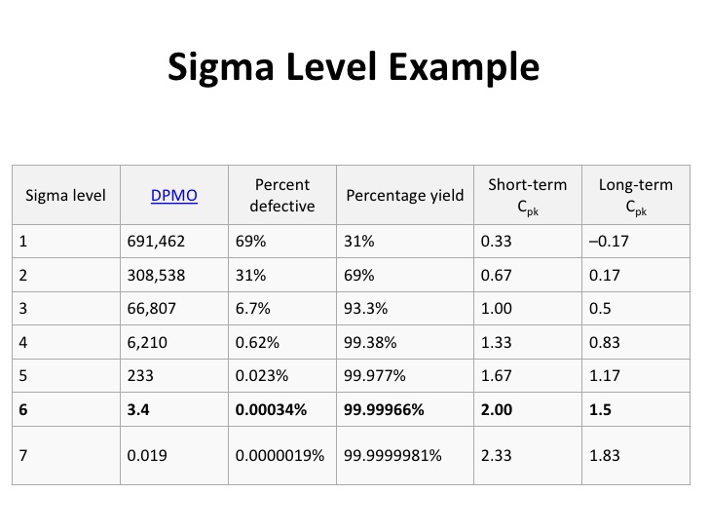Click the 0.0000019% defective cell
Image resolution: width=709 pixels, height=532 pixels.
coord(280,455)
